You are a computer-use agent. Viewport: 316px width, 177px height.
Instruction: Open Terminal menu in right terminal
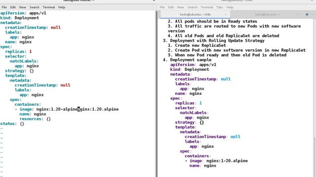(x=207, y=7)
